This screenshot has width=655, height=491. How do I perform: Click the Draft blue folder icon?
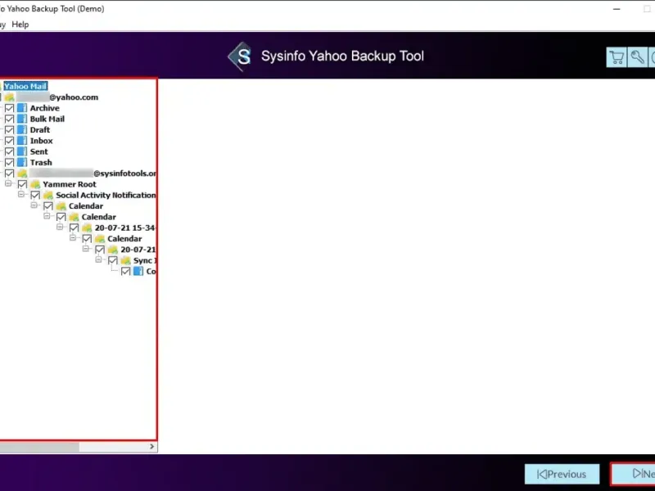coord(22,130)
